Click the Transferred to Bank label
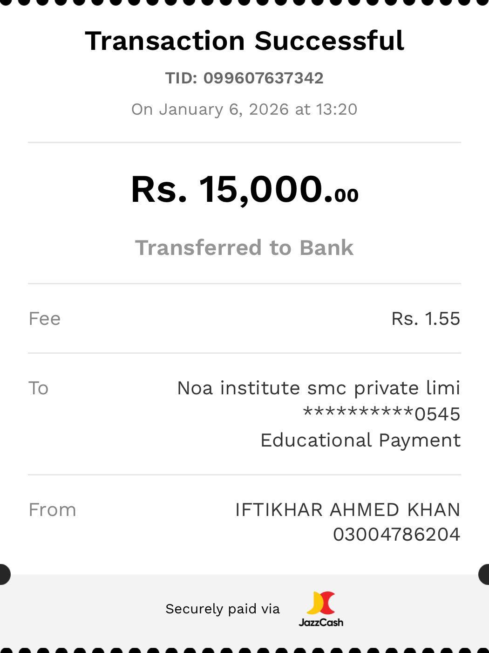This screenshot has height=653, width=489. (x=244, y=247)
